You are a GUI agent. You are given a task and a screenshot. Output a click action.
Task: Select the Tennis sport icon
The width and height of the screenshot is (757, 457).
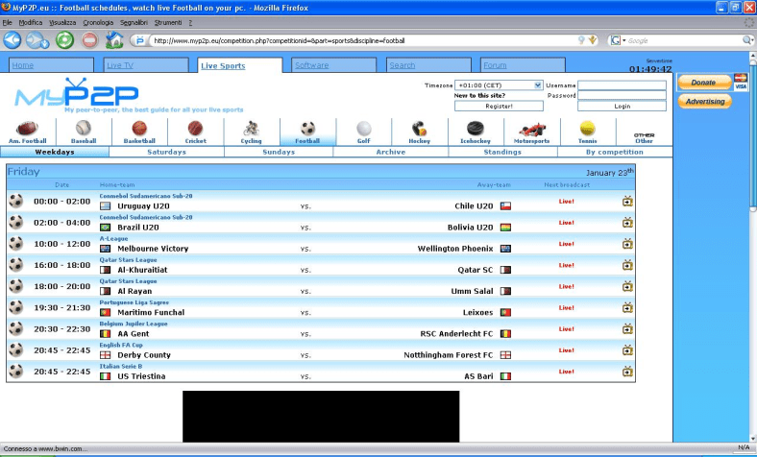[588, 132]
